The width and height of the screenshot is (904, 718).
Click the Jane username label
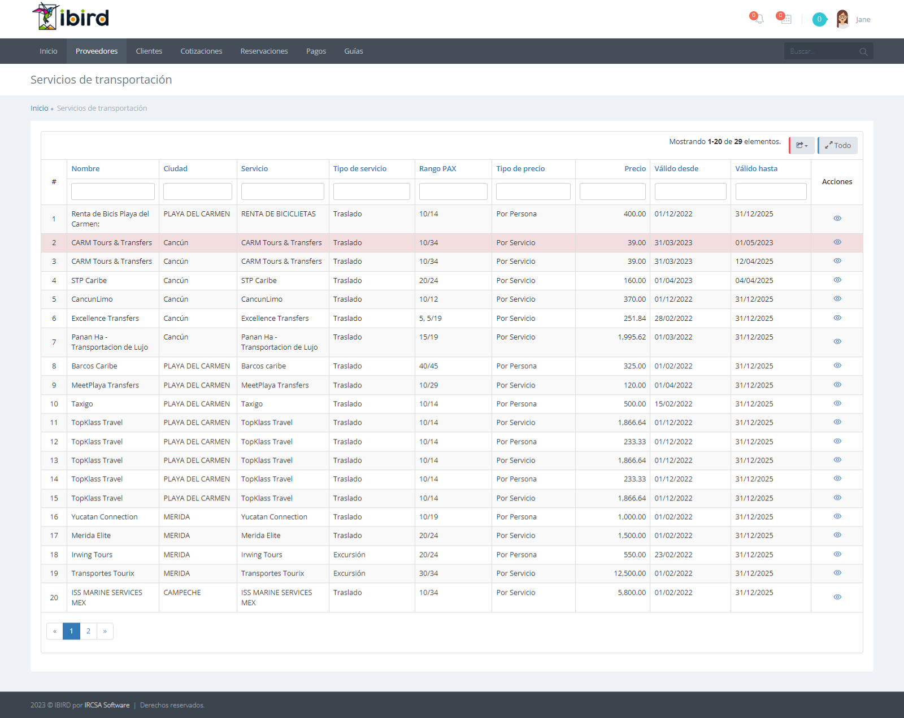click(x=863, y=20)
